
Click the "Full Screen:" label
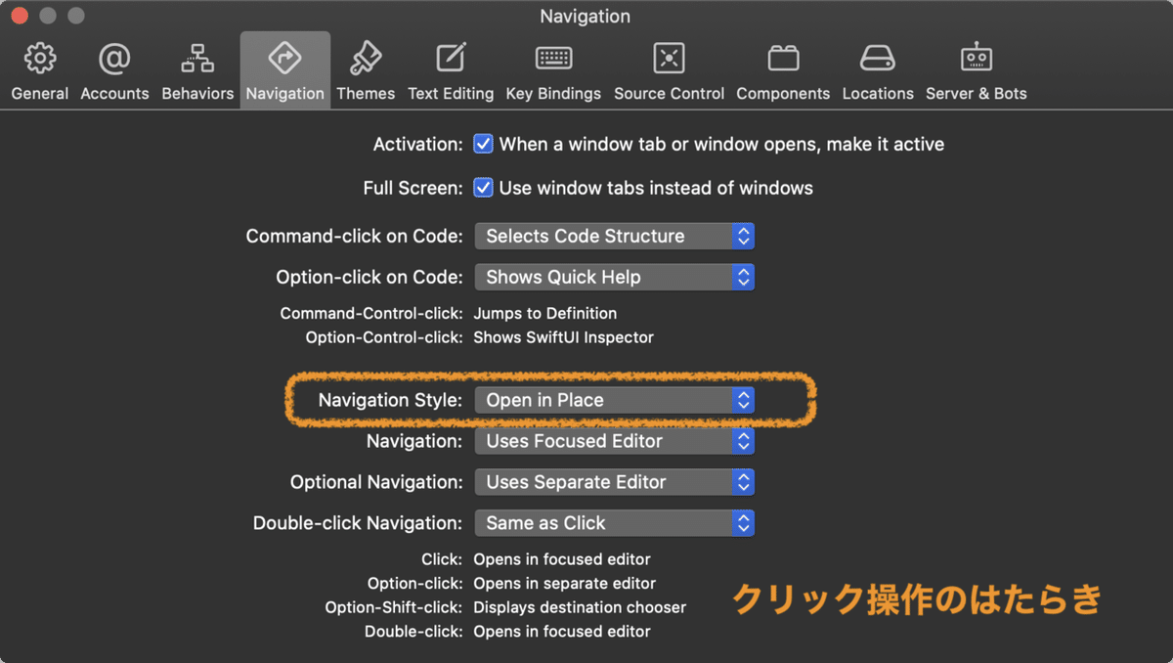(x=413, y=187)
